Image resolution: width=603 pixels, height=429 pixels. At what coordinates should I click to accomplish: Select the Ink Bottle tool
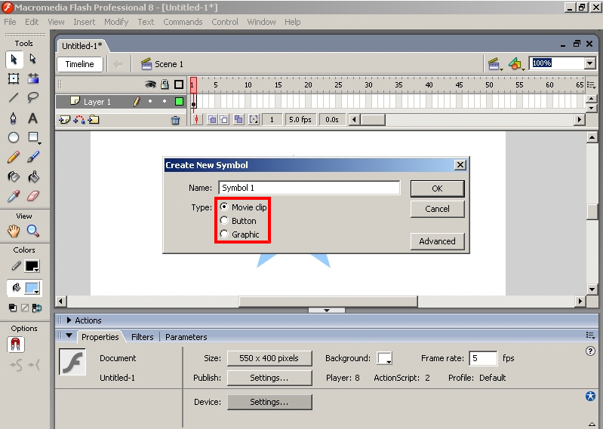(14, 176)
